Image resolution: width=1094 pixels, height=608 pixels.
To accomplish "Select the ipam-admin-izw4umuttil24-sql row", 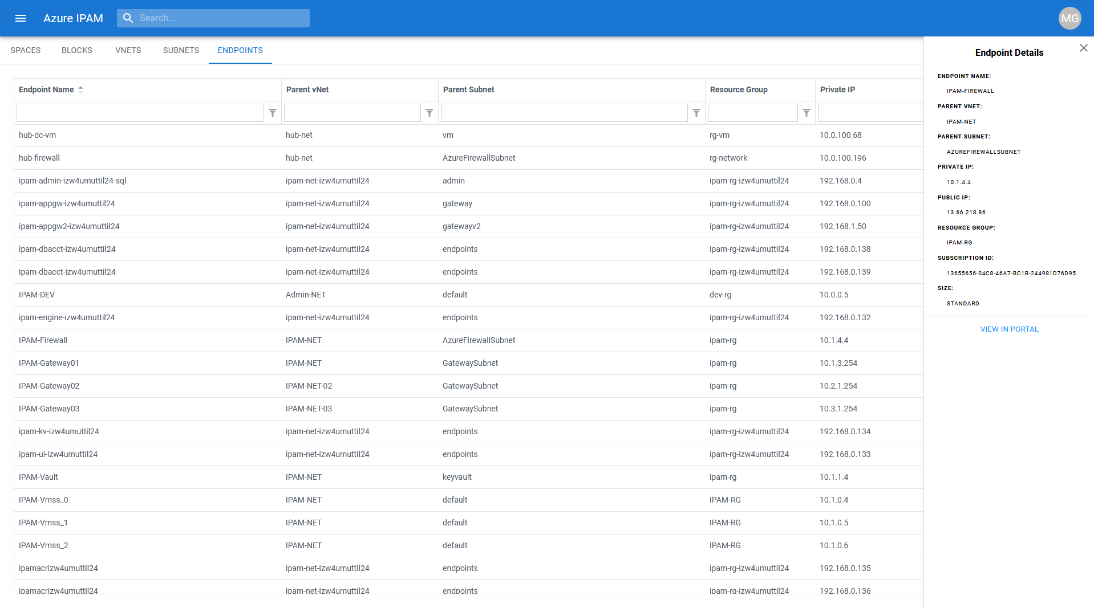I will pyautogui.click(x=468, y=181).
